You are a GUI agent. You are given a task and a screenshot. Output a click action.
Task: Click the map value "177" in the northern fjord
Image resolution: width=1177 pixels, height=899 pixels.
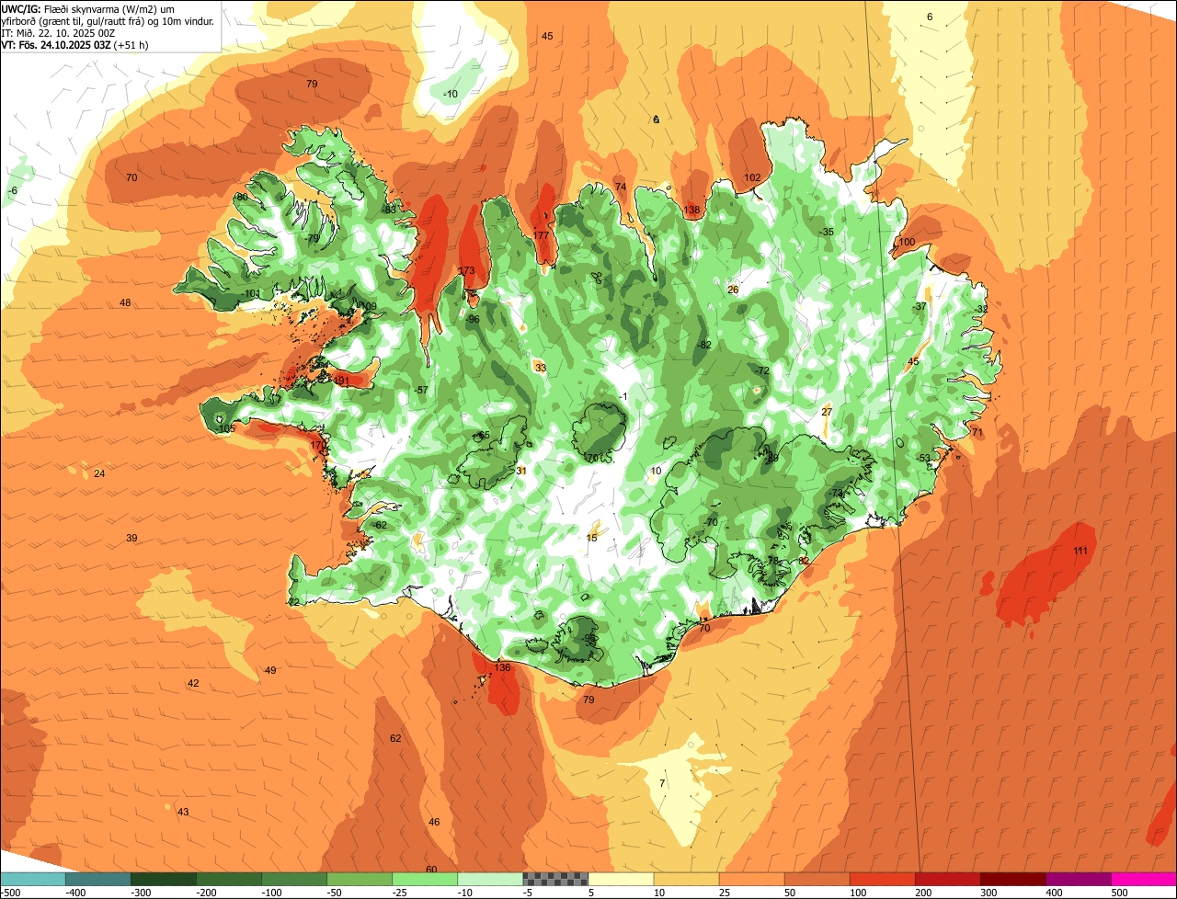click(541, 236)
